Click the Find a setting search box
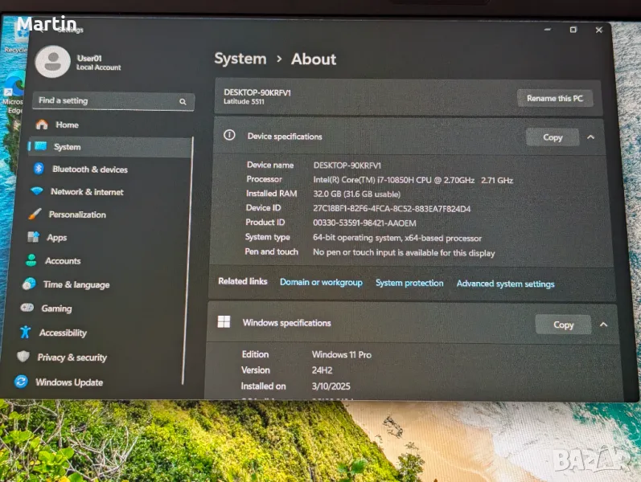 (106, 101)
